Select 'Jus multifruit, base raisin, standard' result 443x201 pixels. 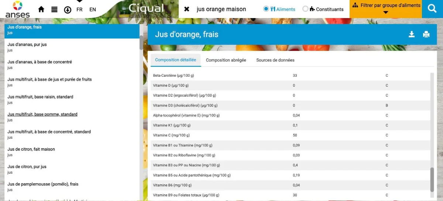point(72,100)
